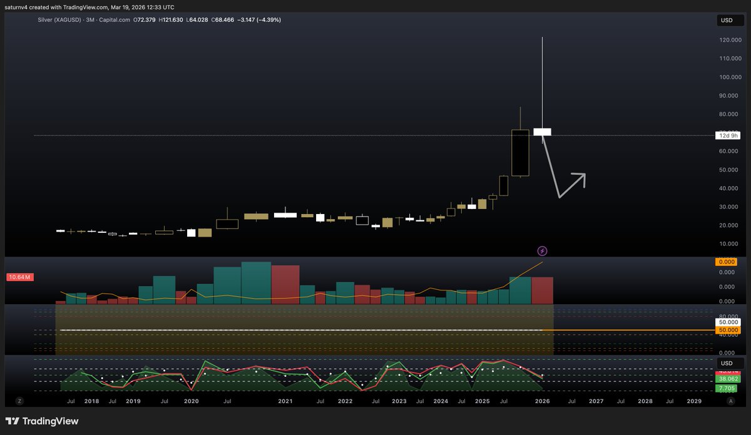The image size is (751, 435).
Task: Click the green 38.062 value label
Action: tap(727, 379)
